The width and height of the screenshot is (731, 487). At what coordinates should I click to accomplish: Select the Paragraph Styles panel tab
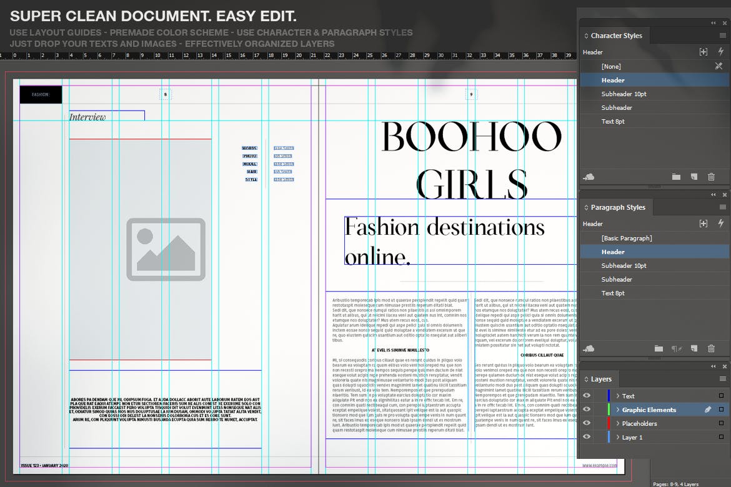coord(617,207)
